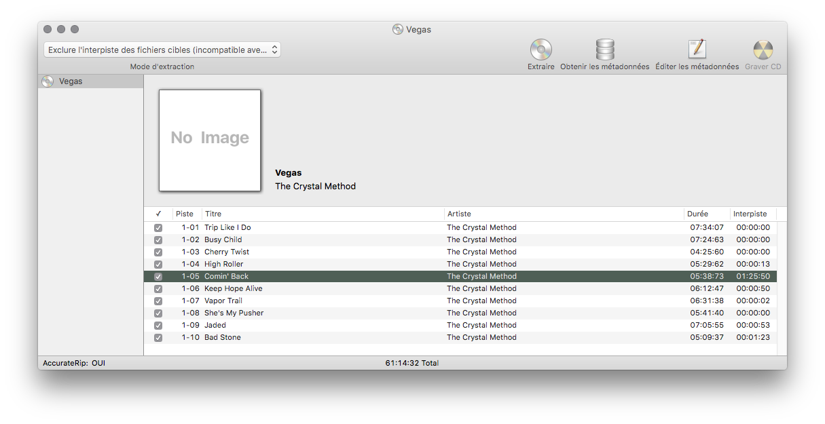The height and width of the screenshot is (424, 825).
Task: Click interpiste value 00:01:23 of Bad Stone
Action: [x=753, y=338]
